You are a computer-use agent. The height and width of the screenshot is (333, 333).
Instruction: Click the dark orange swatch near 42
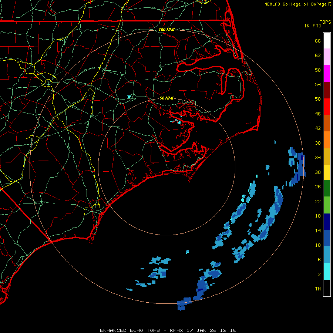[x=327, y=123]
